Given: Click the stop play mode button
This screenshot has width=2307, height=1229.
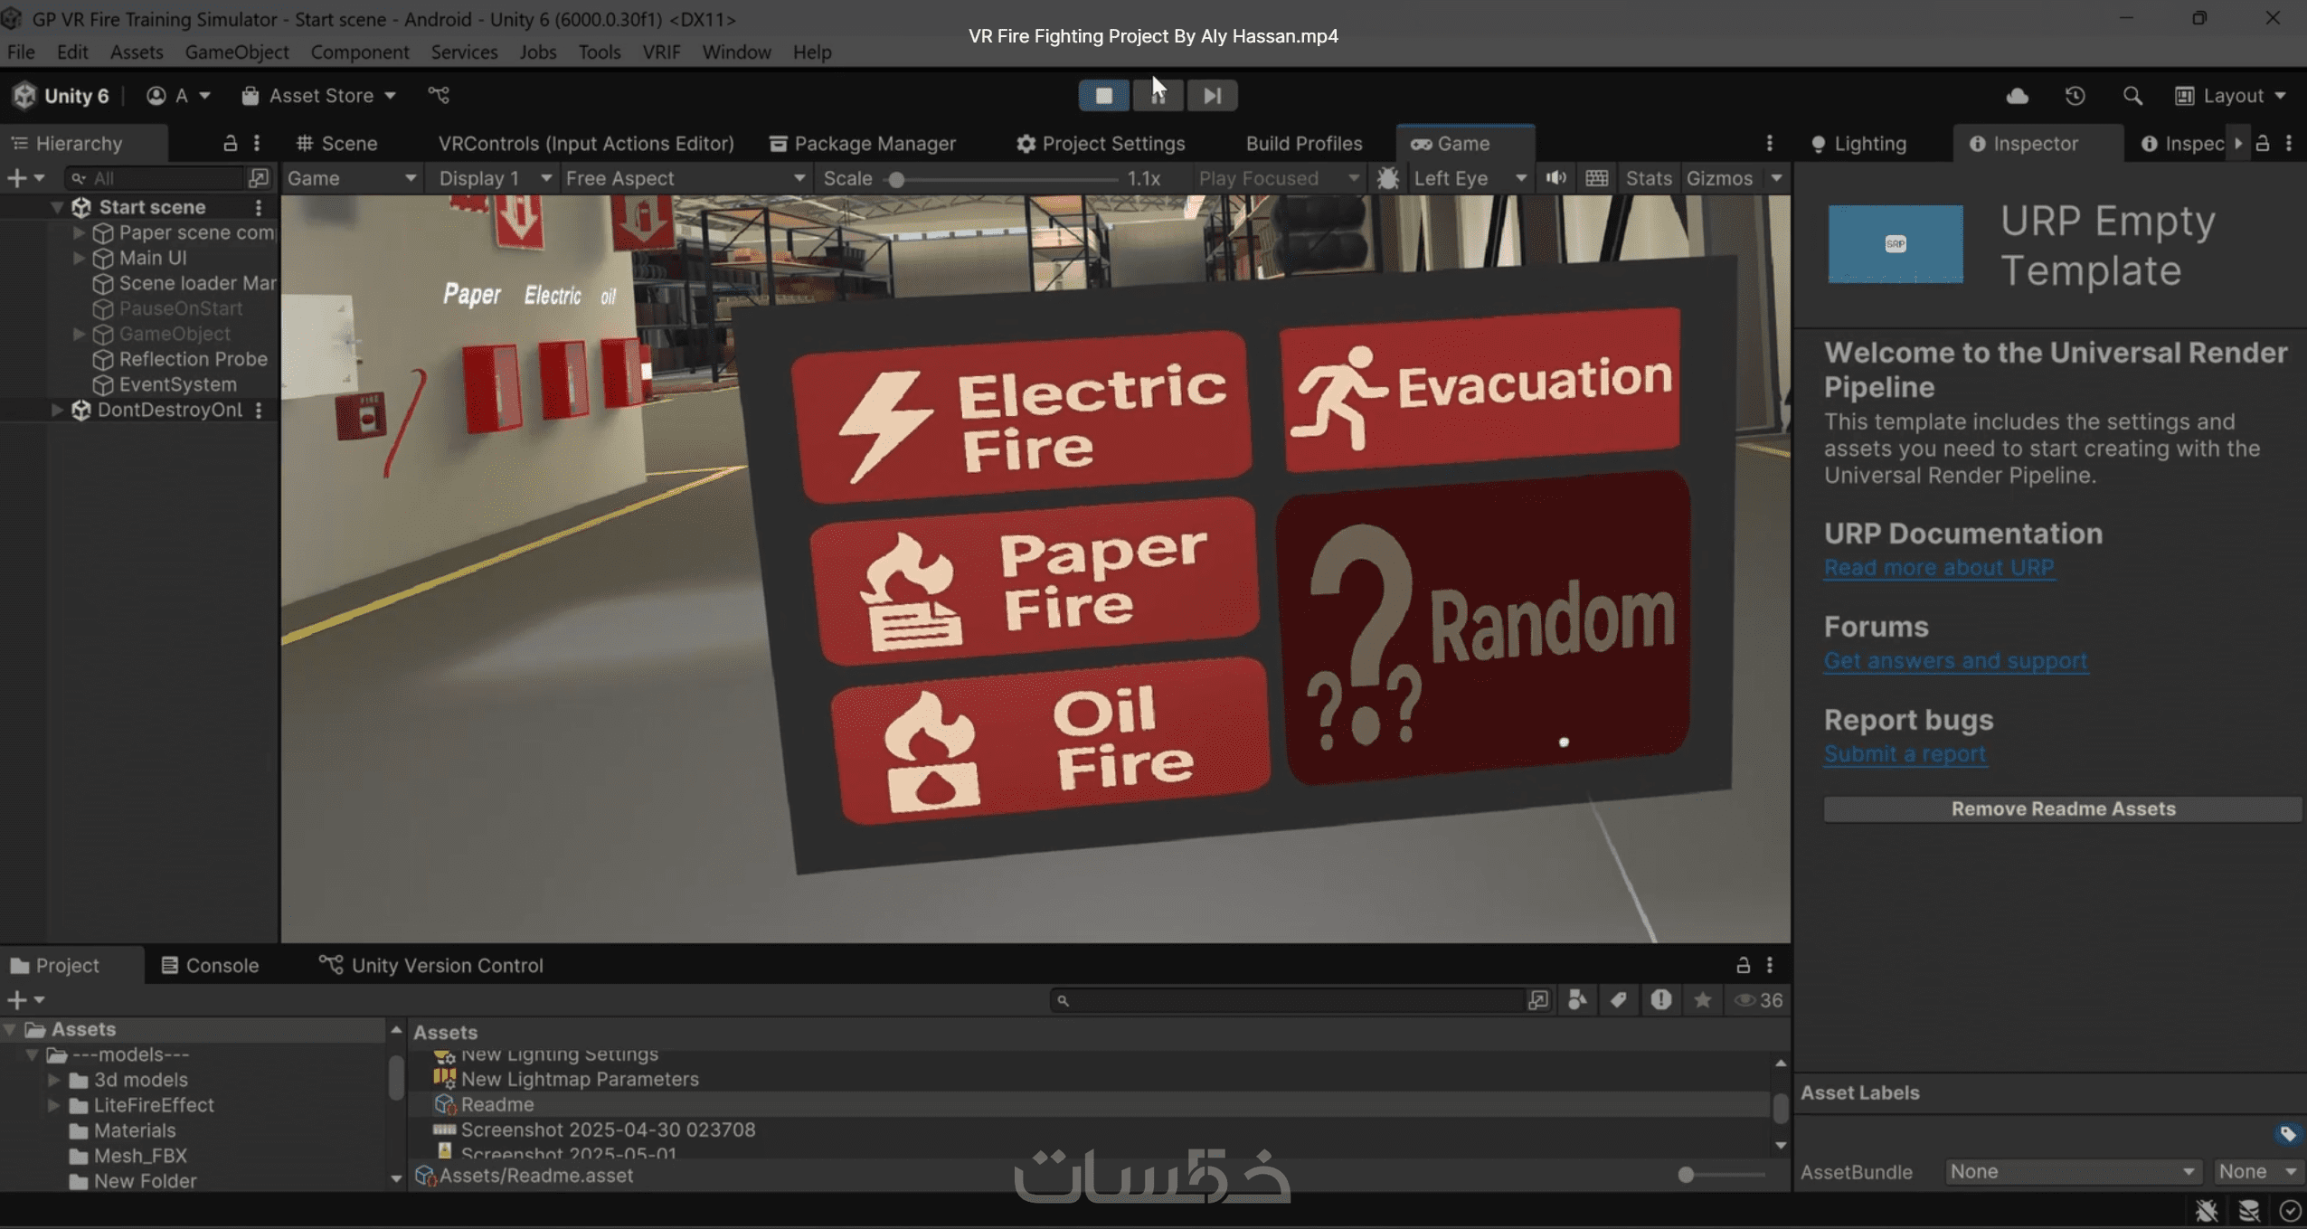Looking at the screenshot, I should pos(1103,95).
